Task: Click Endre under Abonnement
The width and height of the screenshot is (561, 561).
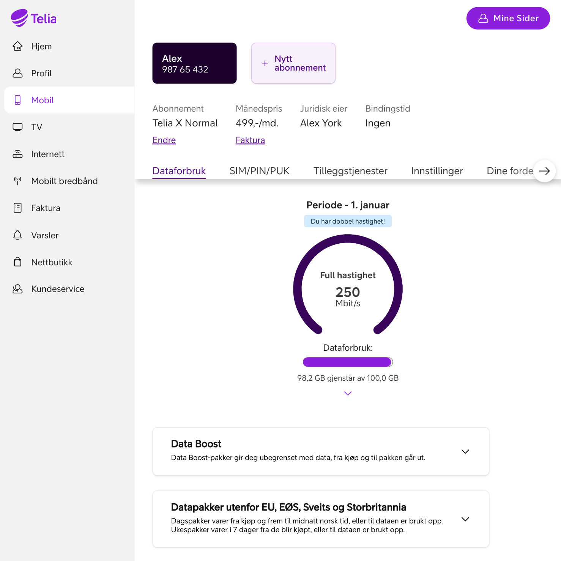Action: (x=164, y=140)
